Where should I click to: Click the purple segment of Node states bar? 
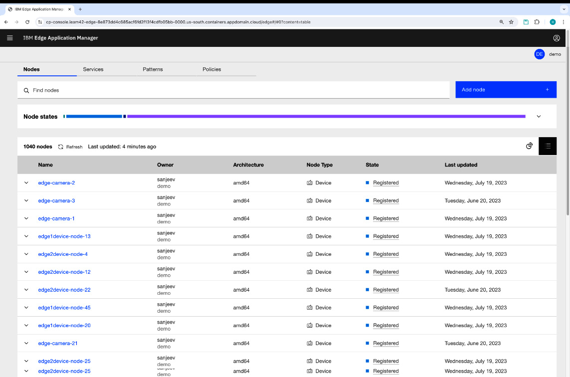coord(326,116)
